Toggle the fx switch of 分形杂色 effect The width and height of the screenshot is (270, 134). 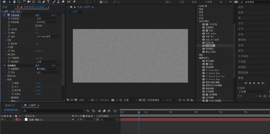pyautogui.click(x=5, y=15)
